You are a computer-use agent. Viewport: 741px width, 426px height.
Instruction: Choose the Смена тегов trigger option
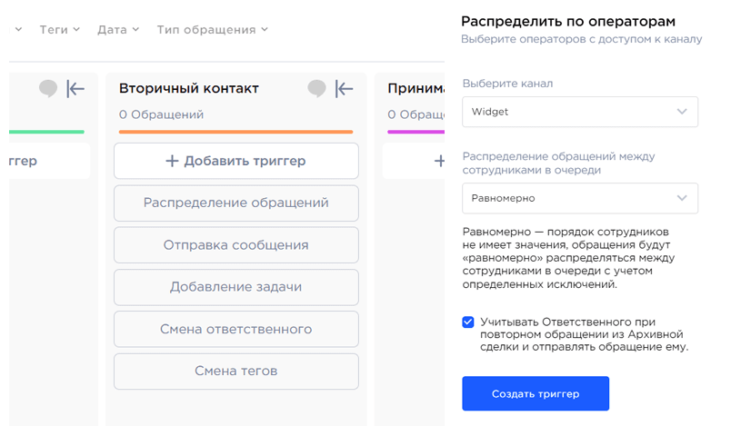click(236, 371)
